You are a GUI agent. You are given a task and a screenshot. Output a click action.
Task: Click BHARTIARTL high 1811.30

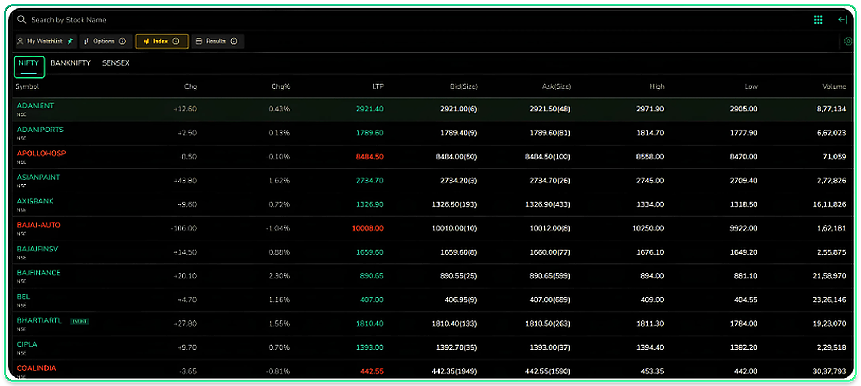(x=650, y=324)
